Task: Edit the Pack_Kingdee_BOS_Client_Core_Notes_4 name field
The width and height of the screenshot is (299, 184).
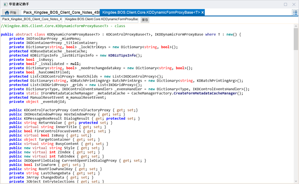Action: pyautogui.click(x=32, y=20)
